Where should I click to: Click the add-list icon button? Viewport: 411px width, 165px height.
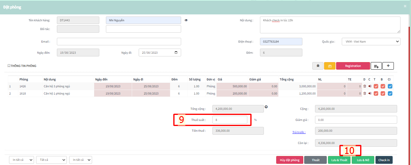376,66
